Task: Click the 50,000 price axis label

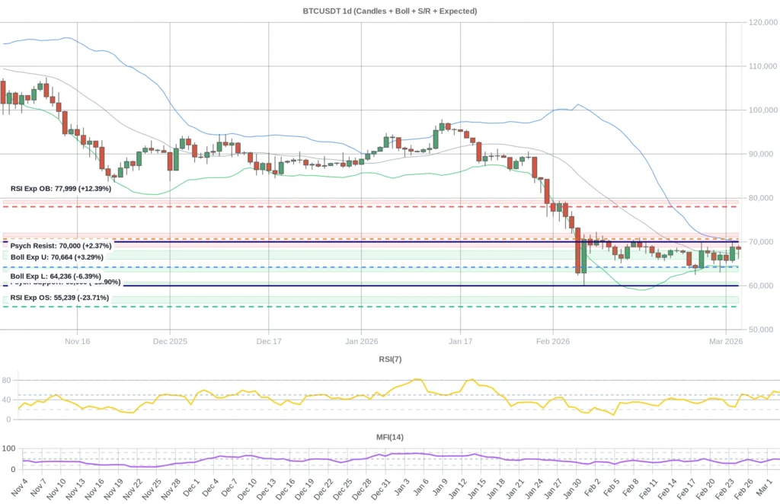Action: point(759,329)
